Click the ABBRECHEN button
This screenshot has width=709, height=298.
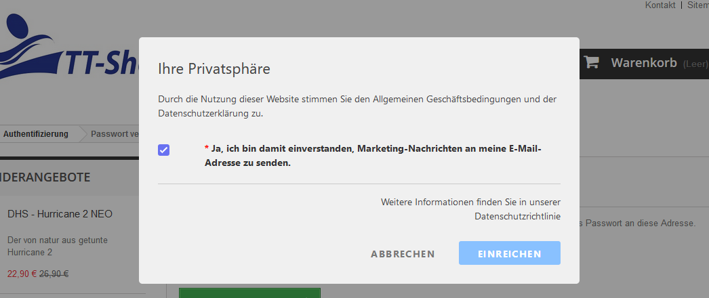pos(403,254)
